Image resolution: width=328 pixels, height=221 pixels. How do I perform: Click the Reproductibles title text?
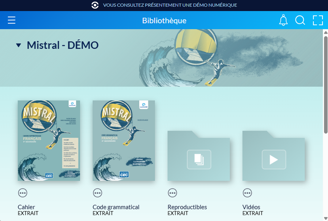coord(187,207)
